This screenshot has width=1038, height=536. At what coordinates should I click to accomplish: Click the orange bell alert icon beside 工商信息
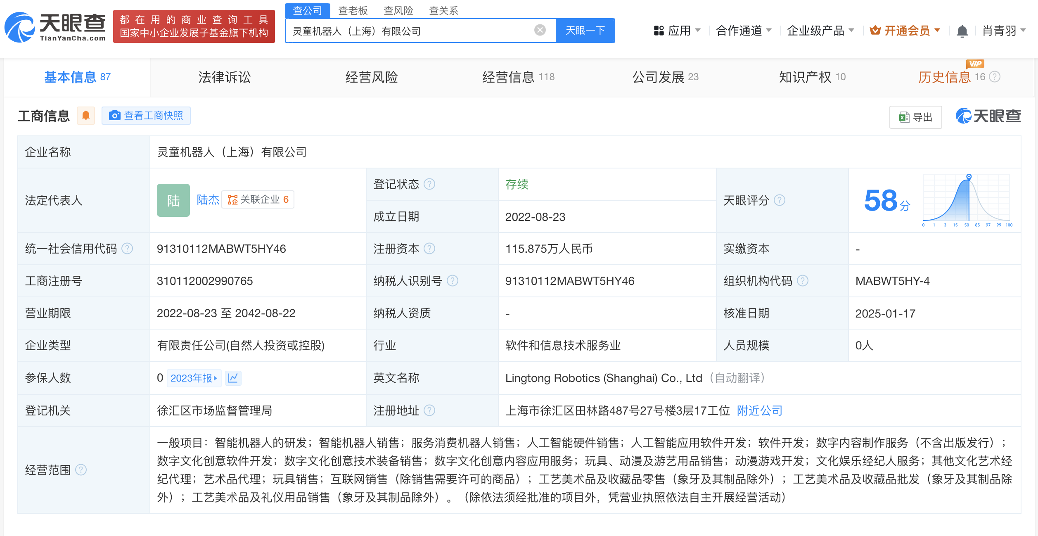click(86, 116)
